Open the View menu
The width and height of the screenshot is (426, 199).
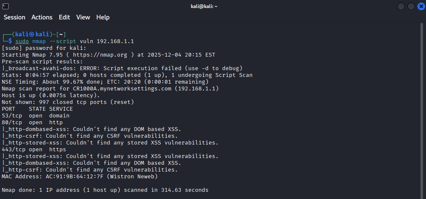tap(83, 17)
